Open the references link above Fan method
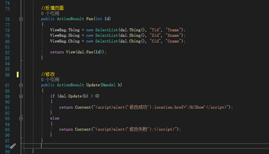 click(x=50, y=14)
